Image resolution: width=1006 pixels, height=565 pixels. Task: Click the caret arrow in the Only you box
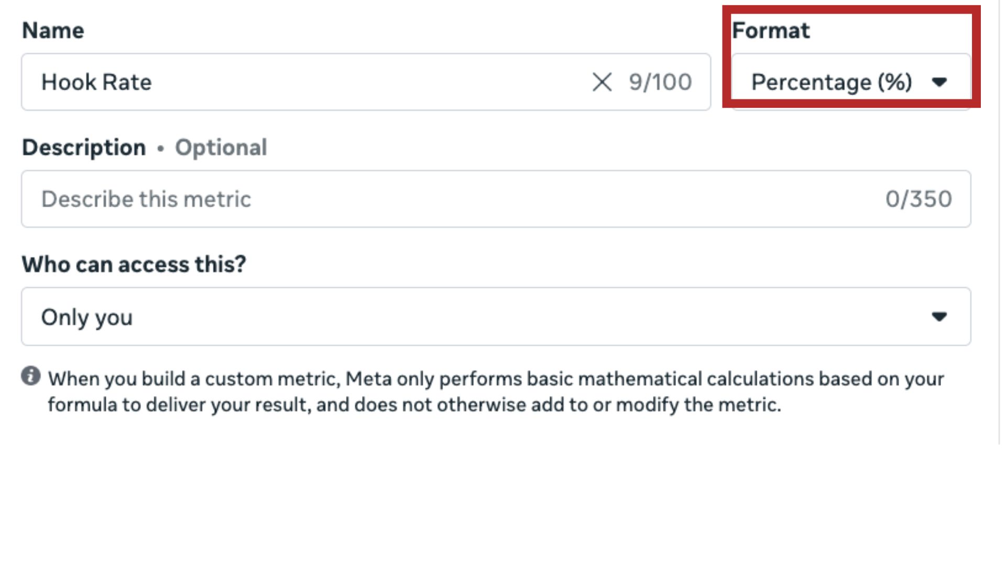coord(939,317)
